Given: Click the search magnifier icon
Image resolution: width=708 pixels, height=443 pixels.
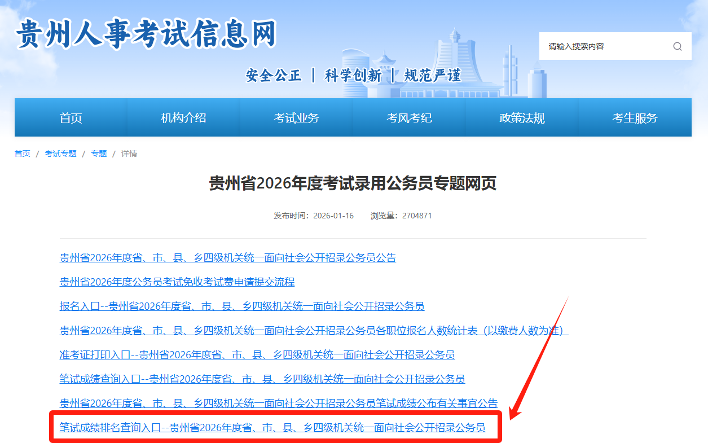Looking at the screenshot, I should tap(677, 46).
